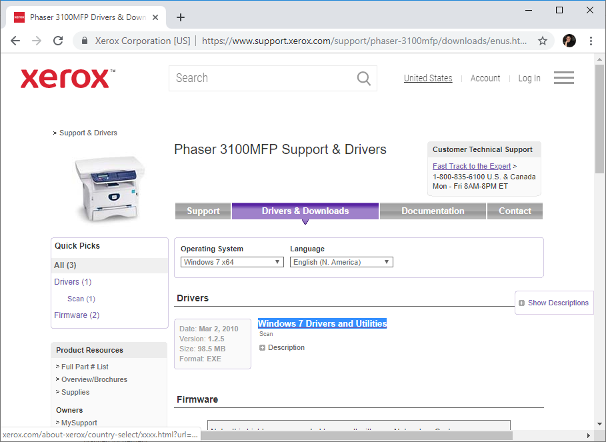Click the horizontal scrollbar thumb
606x442 pixels.
[357, 435]
